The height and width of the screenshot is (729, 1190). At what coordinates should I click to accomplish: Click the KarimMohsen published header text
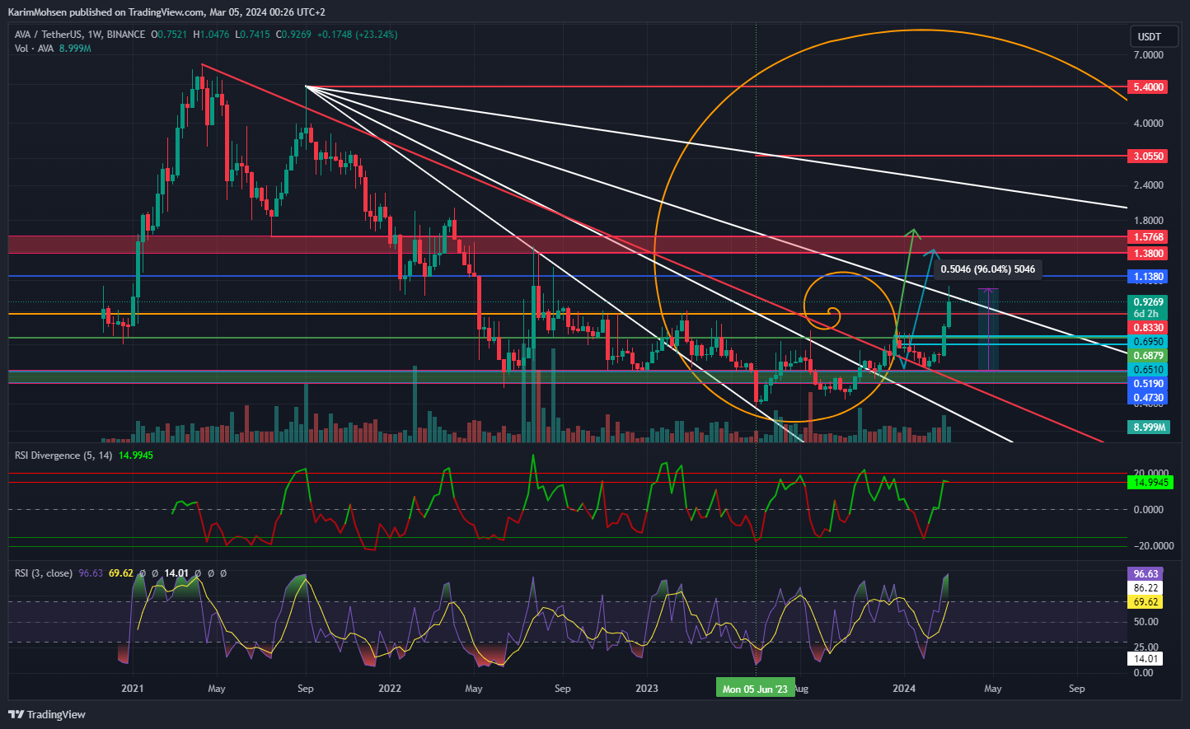coord(166,12)
